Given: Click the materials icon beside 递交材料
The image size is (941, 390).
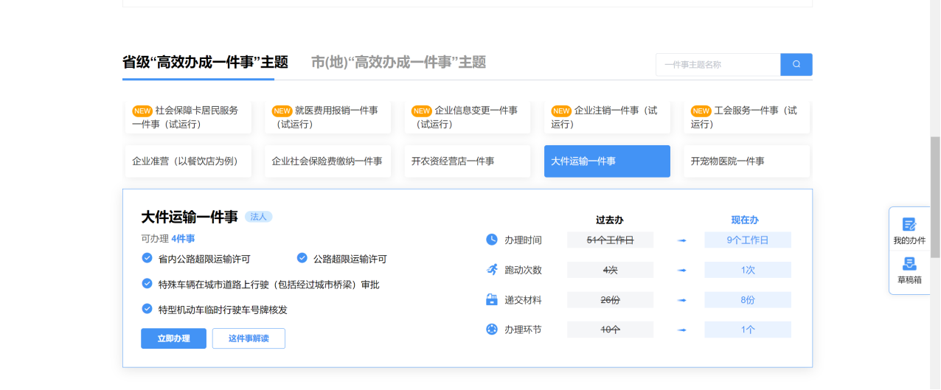Looking at the screenshot, I should pyautogui.click(x=492, y=299).
